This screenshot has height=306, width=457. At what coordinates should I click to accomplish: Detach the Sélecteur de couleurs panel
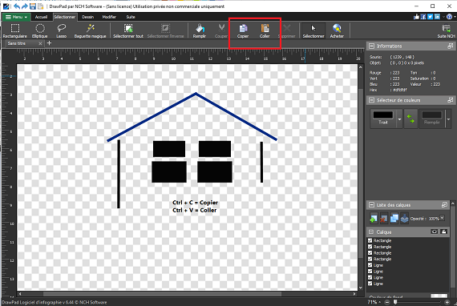(x=451, y=100)
